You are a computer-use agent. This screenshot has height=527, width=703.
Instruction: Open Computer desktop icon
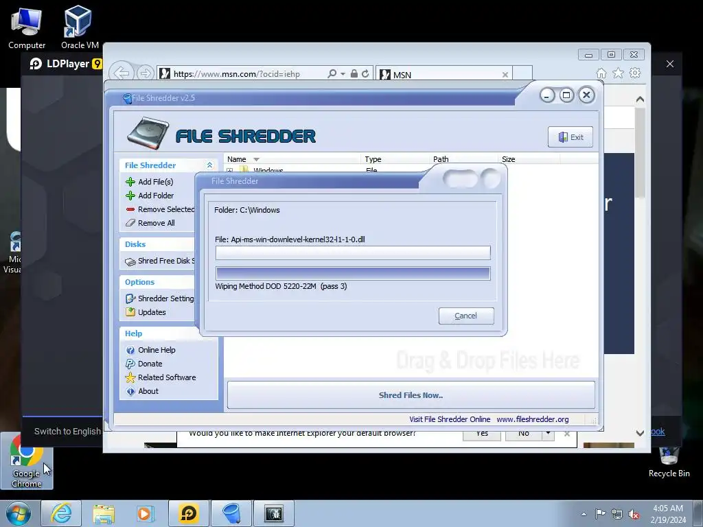pos(27,28)
